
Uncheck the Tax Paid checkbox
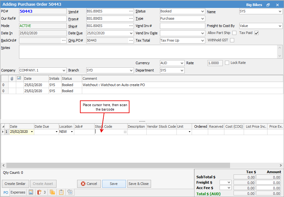[256, 33]
